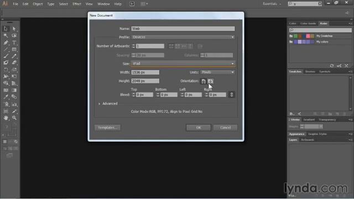Select the Rotate tool
The width and height of the screenshot is (354, 199).
[6, 70]
